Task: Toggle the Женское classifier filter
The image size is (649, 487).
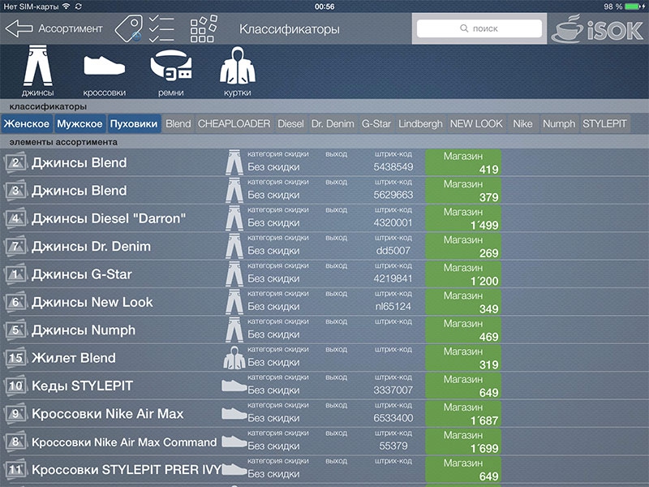Action: [27, 124]
